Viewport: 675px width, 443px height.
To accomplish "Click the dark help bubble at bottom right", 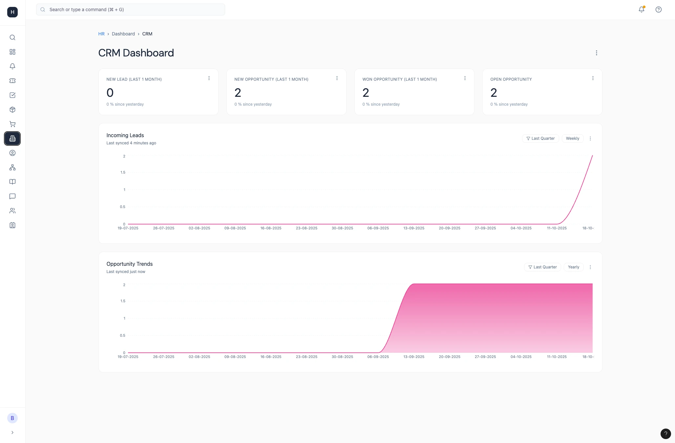I will (x=666, y=433).
